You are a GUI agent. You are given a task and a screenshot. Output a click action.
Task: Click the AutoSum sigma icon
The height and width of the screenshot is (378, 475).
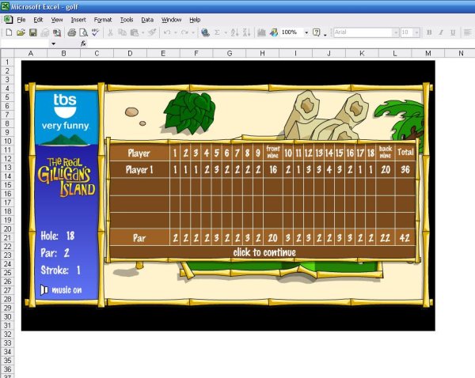[x=217, y=32]
